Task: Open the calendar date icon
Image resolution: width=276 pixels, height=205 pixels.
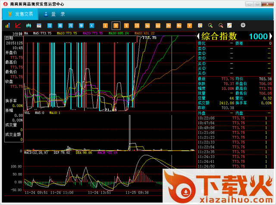Action: coord(39,25)
